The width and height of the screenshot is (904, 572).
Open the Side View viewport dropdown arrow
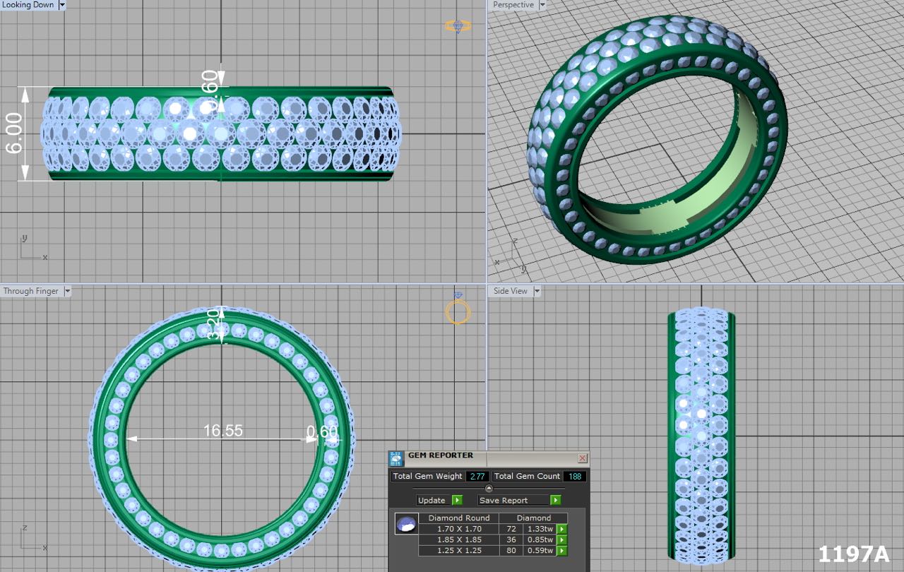click(537, 291)
